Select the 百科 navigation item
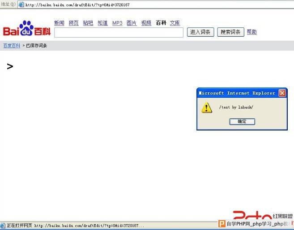294x230 pixels. pos(161,23)
